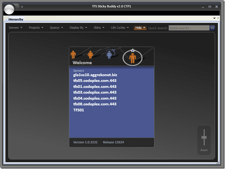Select server tfs08.codeplex.com.443

point(95,104)
